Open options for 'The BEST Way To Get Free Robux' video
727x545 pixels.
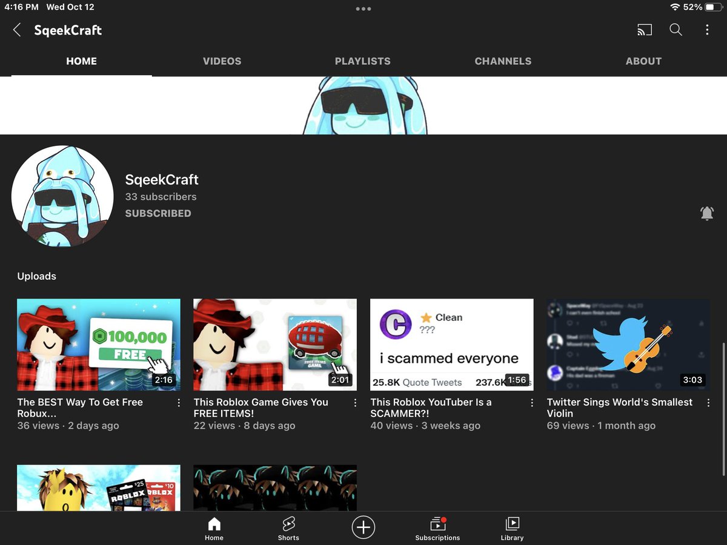pos(179,403)
